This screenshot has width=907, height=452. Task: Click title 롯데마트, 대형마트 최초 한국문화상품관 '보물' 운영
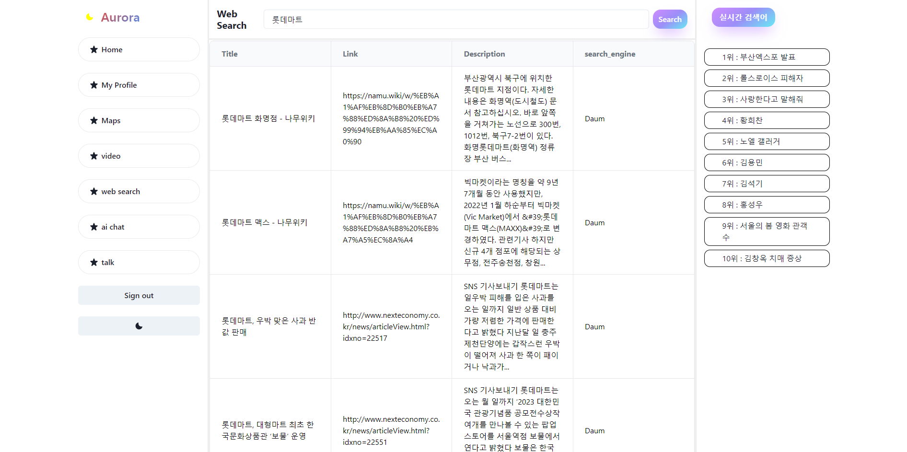268,430
